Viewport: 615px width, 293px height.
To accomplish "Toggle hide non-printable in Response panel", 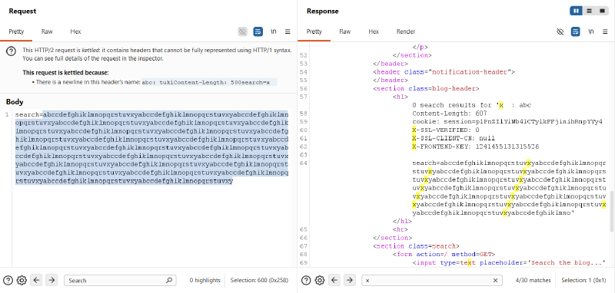I will coord(560,31).
